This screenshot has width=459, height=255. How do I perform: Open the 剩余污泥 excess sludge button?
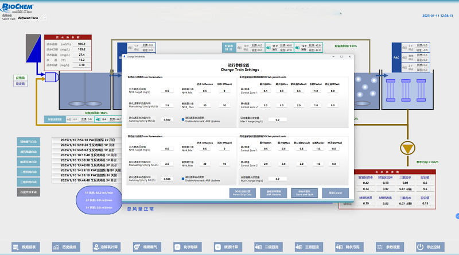[x=349, y=247]
